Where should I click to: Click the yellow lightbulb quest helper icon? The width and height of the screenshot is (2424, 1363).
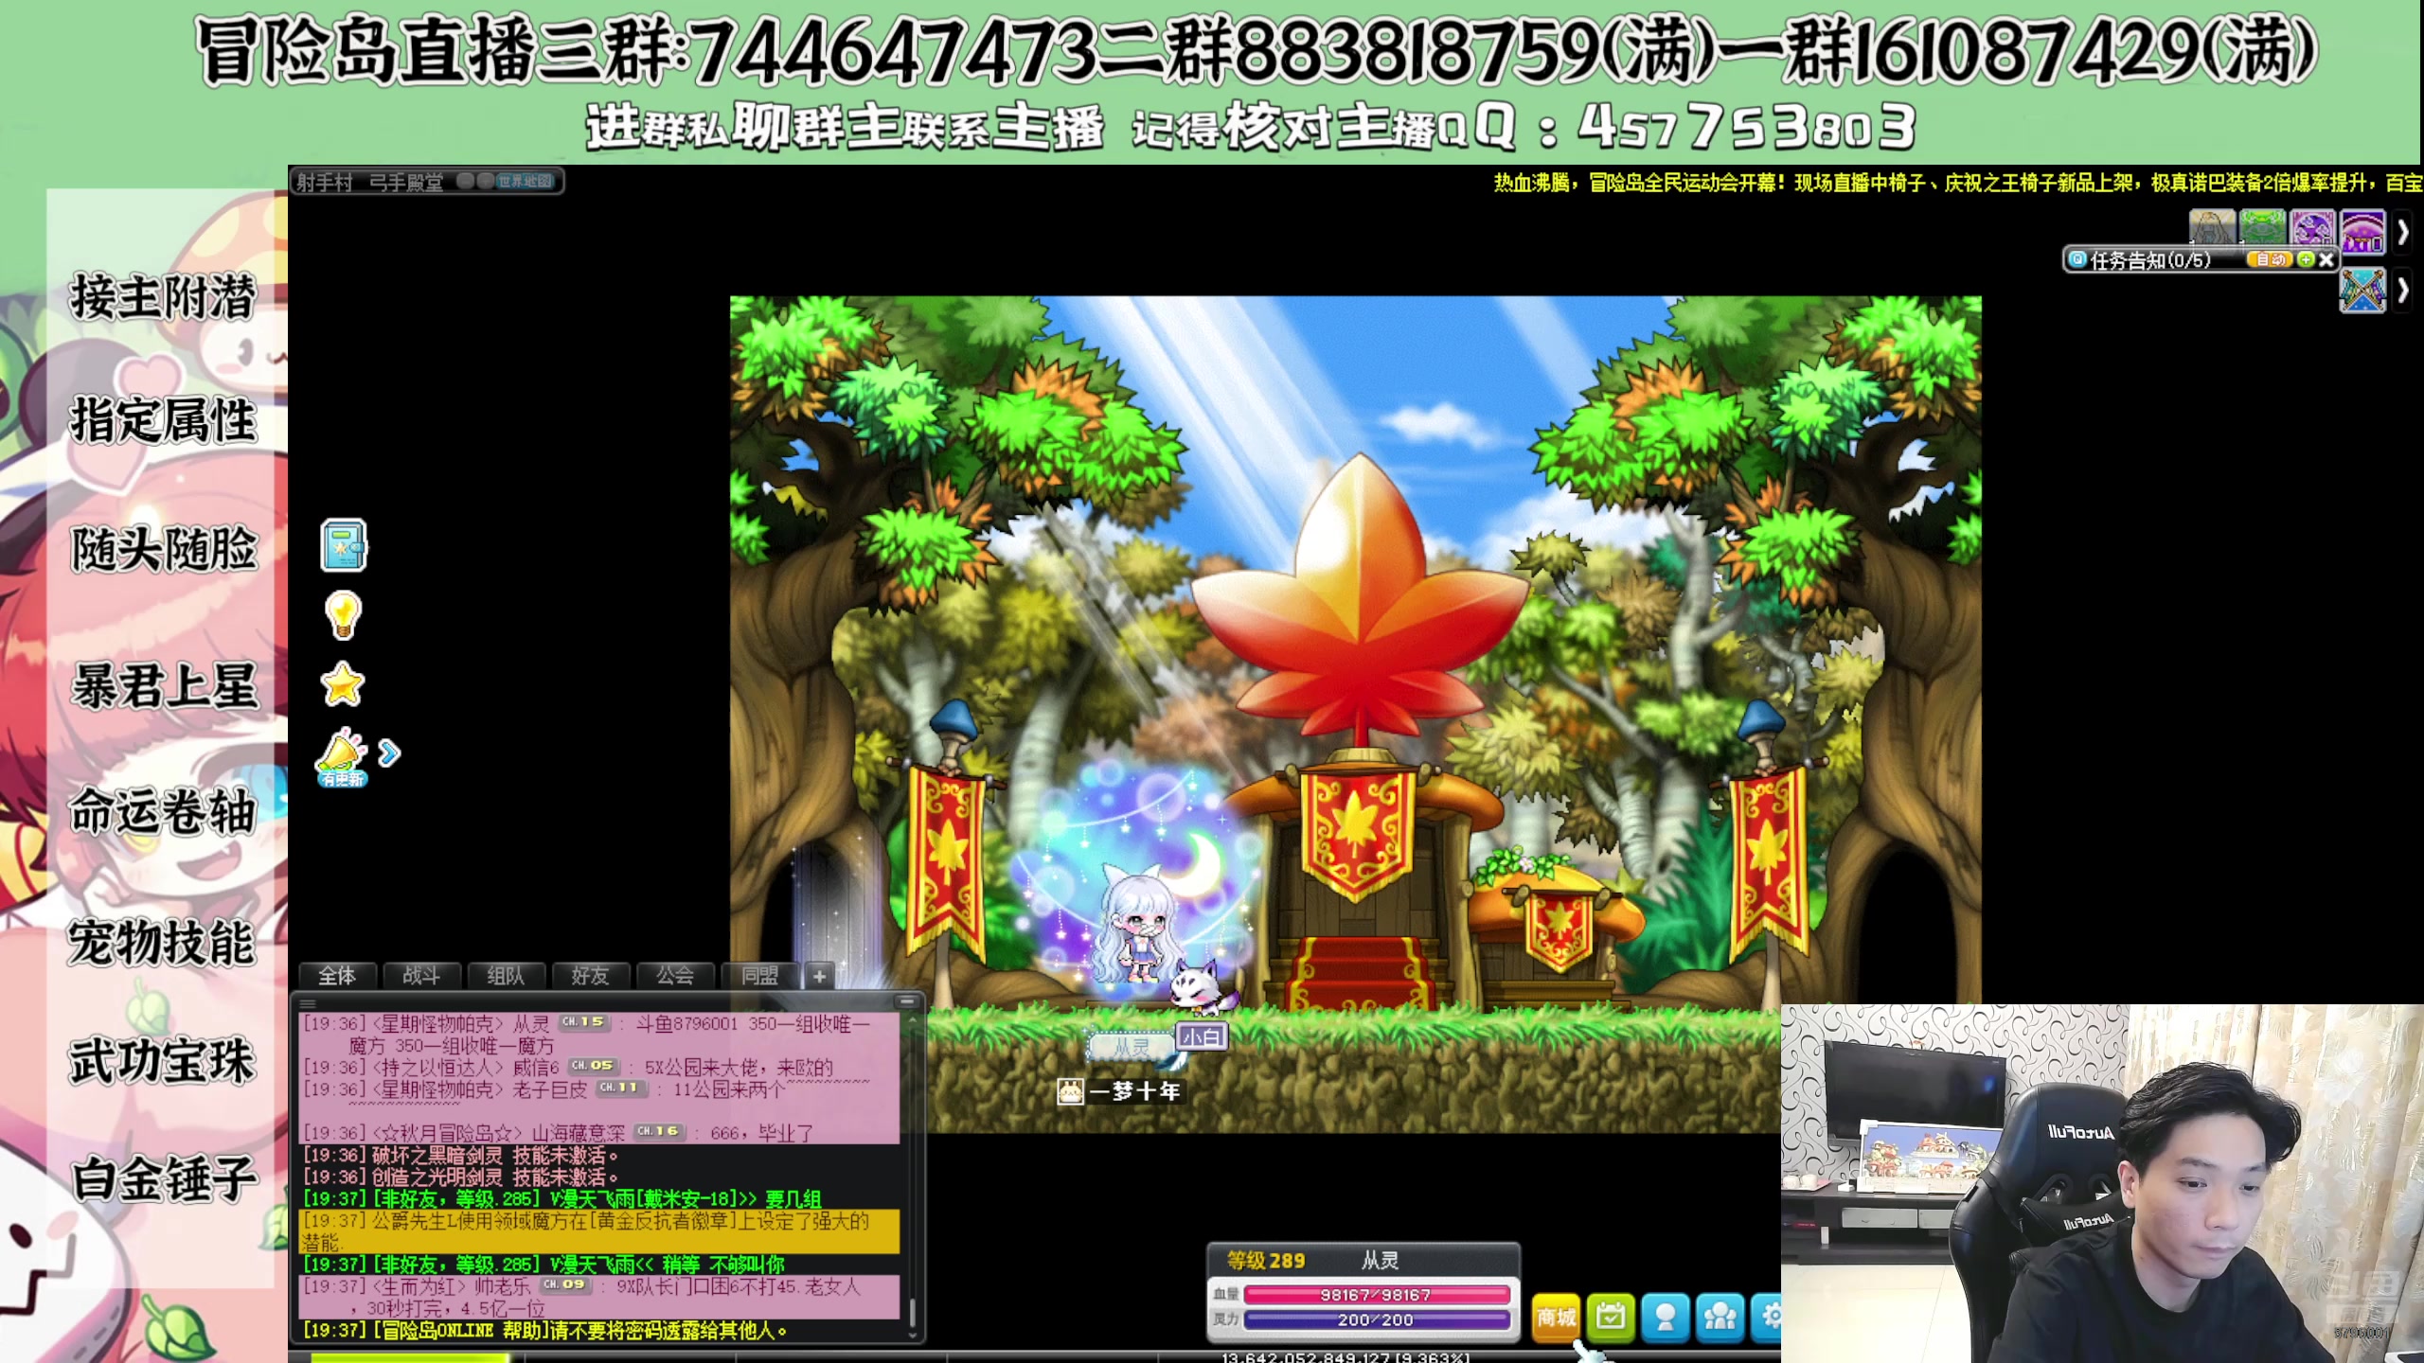343,615
